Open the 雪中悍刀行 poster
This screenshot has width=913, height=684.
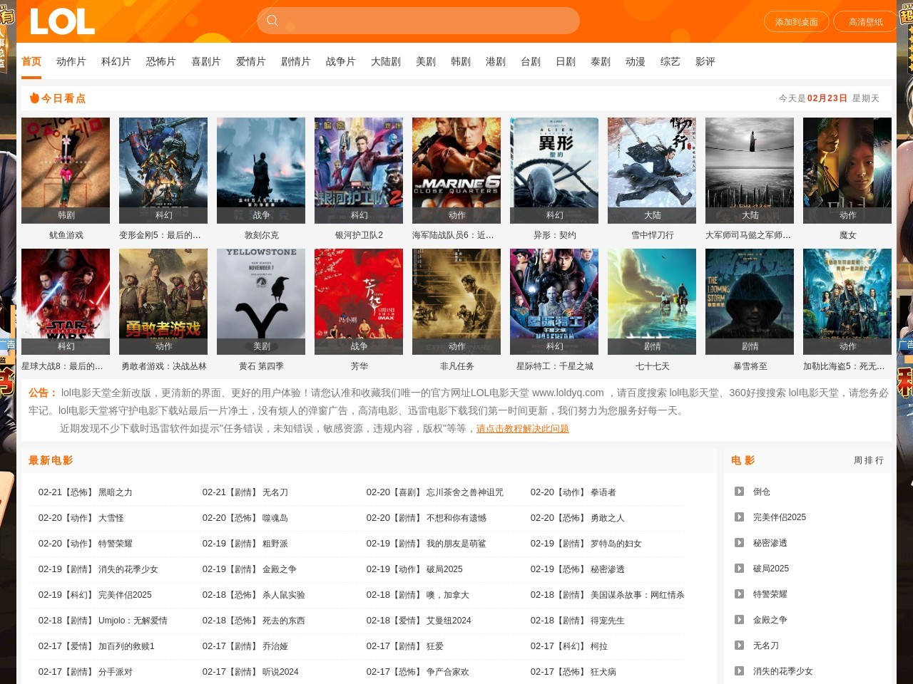click(x=652, y=170)
